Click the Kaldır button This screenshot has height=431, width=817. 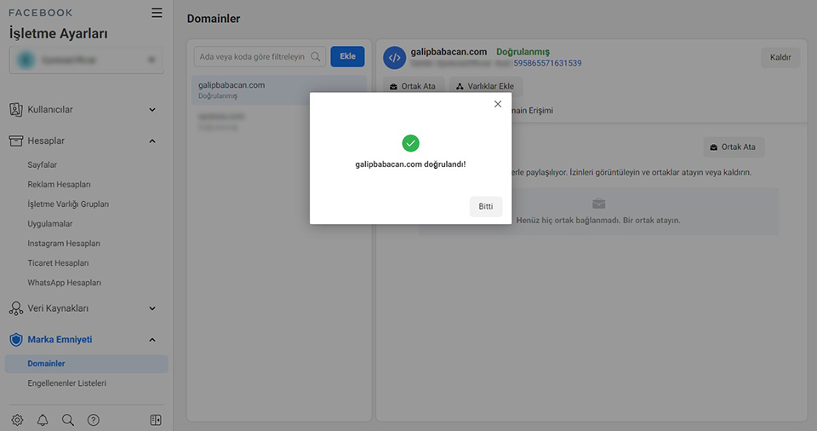(x=780, y=57)
